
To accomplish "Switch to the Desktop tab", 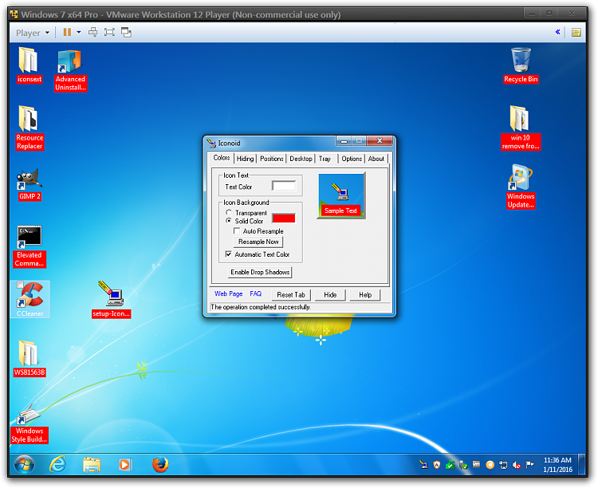I will (x=301, y=159).
